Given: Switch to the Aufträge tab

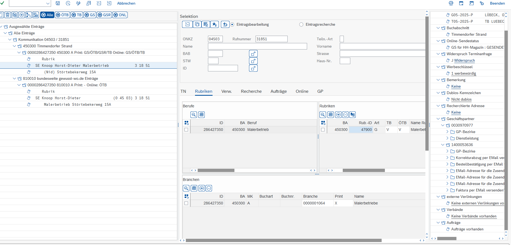Looking at the screenshot, I should (x=279, y=91).
